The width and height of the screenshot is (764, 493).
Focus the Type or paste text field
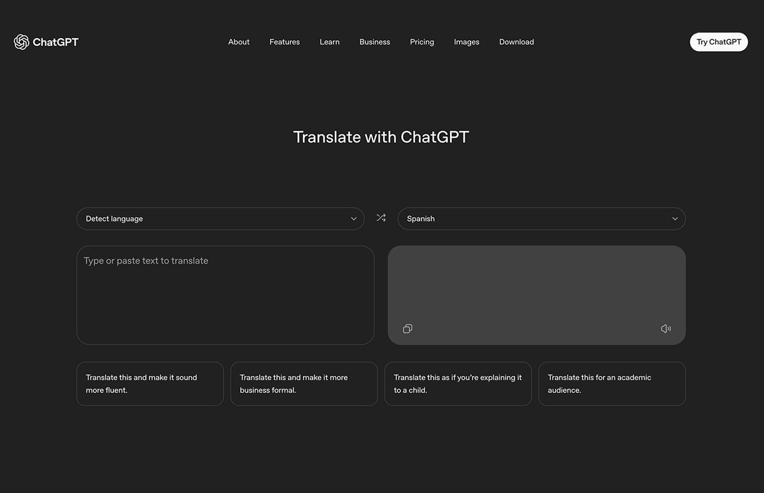coord(225,296)
